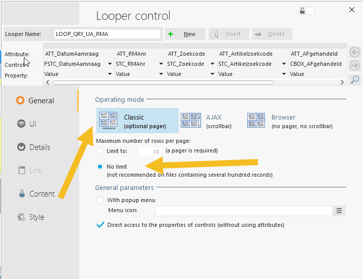Click the left arrow move-attribute icon
The image size is (363, 279).
[x=355, y=53]
